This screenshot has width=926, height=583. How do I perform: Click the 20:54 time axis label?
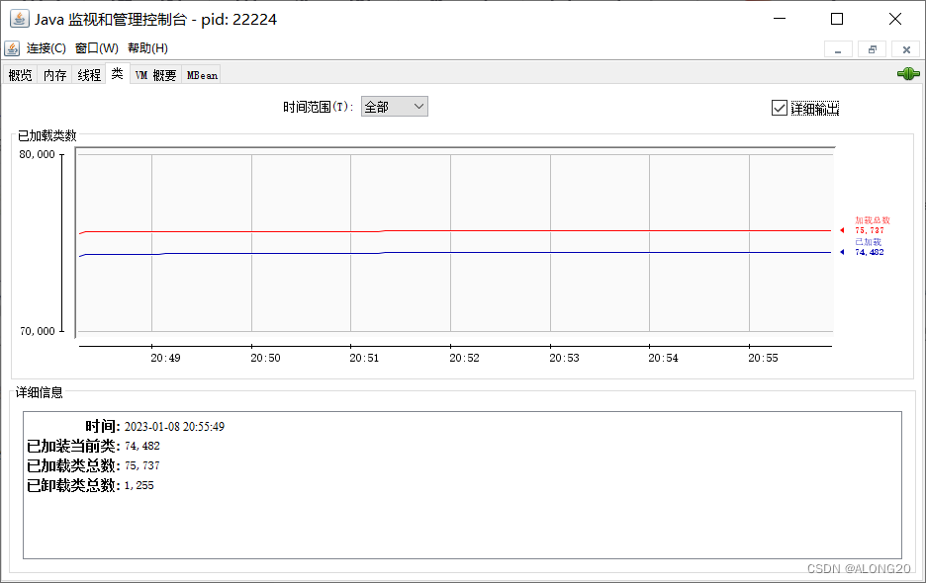(x=663, y=358)
